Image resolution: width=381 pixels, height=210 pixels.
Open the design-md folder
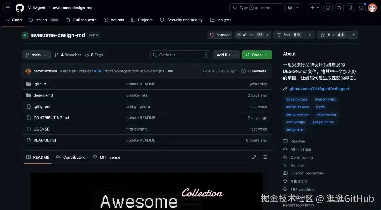coord(43,95)
